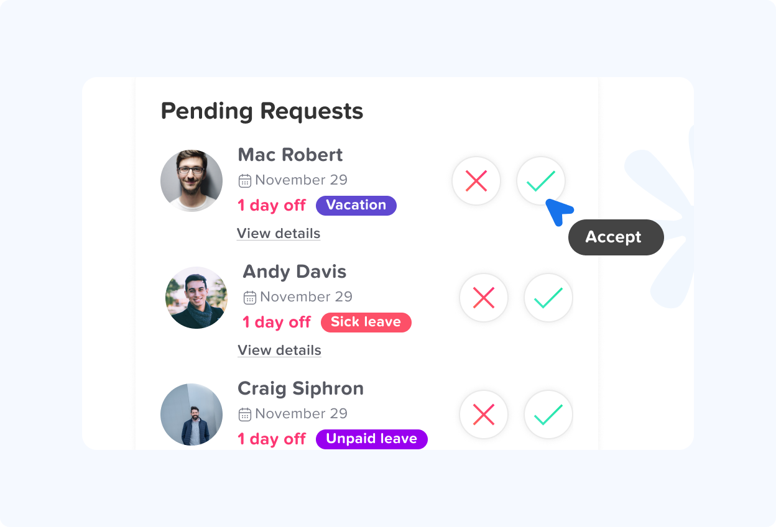Click the Craig Siphron name
This screenshot has height=527, width=776.
tap(301, 388)
